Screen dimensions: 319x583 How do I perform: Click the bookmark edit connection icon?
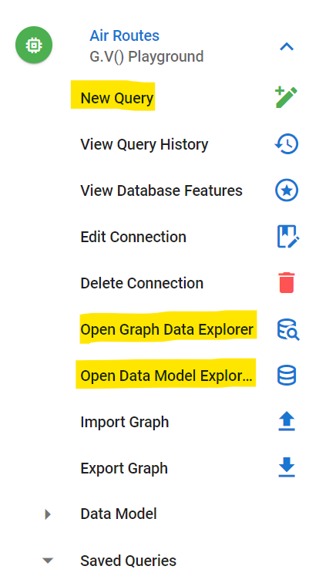(x=288, y=237)
